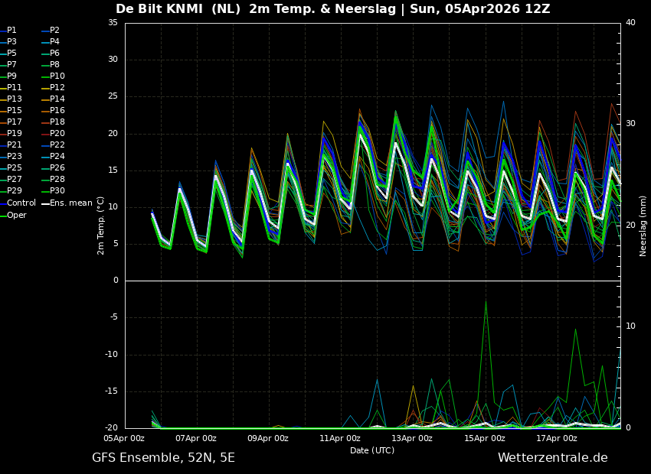Image resolution: width=651 pixels, height=474 pixels.
Task: Toggle the P2 series in legend
Action: [x=54, y=31]
